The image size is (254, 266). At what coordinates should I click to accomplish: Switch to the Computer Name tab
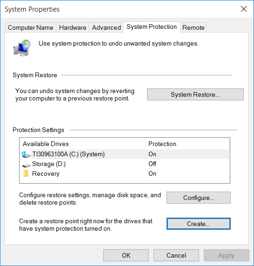click(x=31, y=27)
